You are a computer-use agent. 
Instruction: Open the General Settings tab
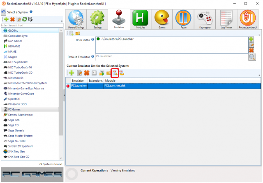point(76,19)
